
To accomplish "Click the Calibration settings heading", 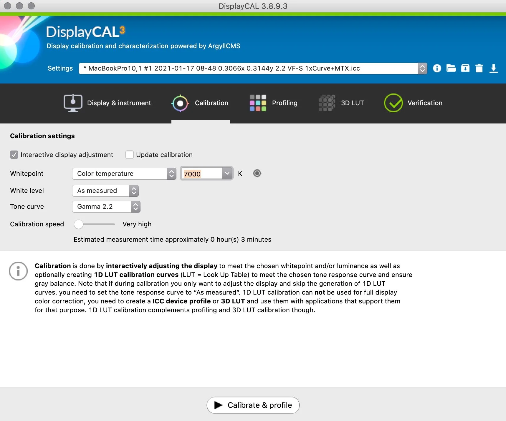I will 42,136.
